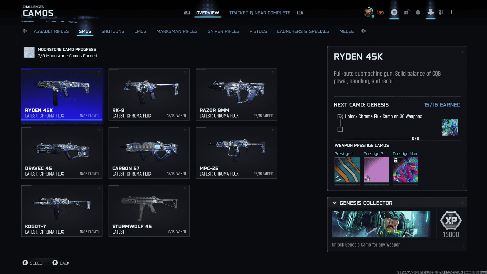
Task: Switch to Tracked & Near Complete tab
Action: 260,13
